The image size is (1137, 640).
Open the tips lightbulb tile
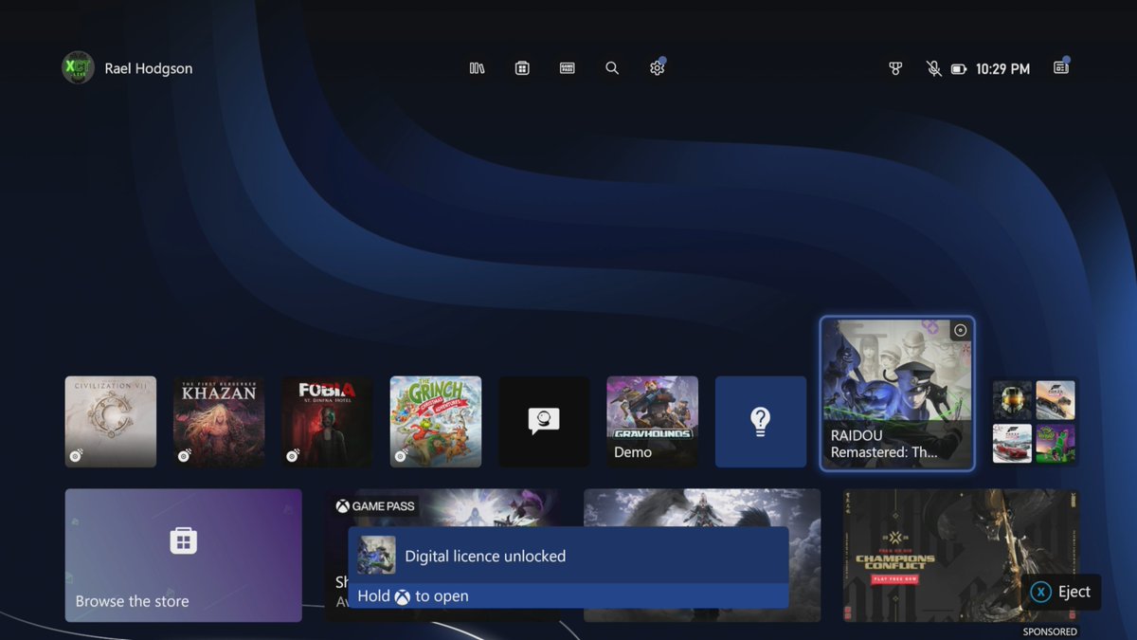tap(761, 422)
